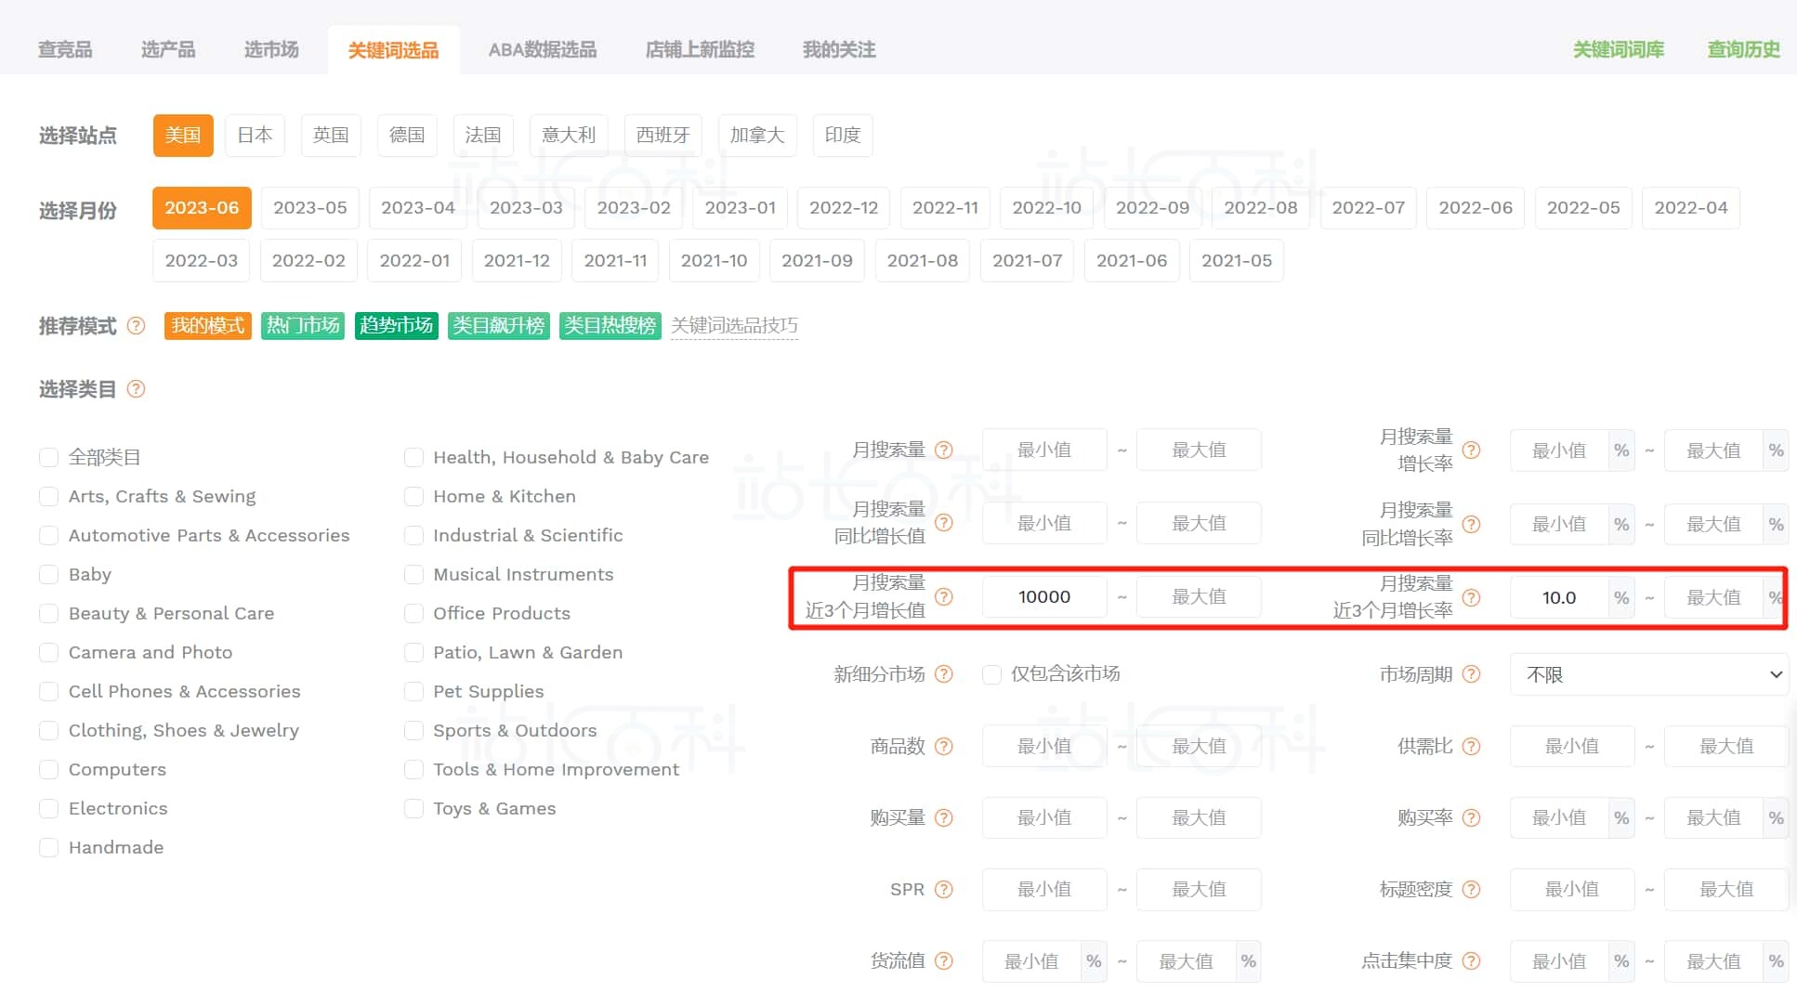This screenshot has width=1797, height=992.
Task: Click the 供需比 help icon
Action: click(1471, 746)
